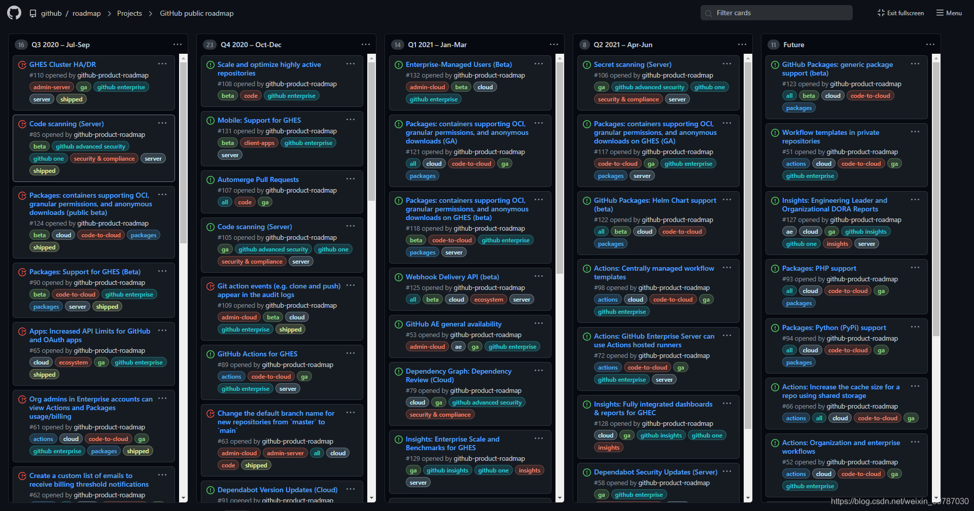Click the open-issue icon on Insights: Enterprise Scale and Benchmarks

coord(399,440)
